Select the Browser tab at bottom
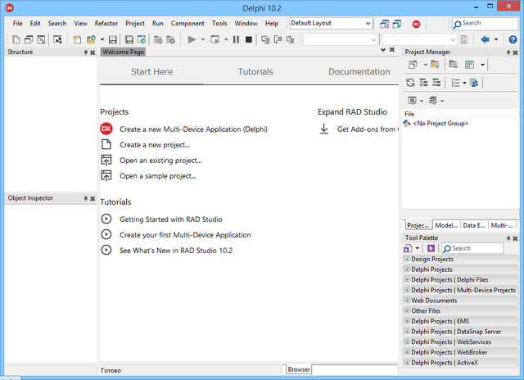 click(300, 370)
